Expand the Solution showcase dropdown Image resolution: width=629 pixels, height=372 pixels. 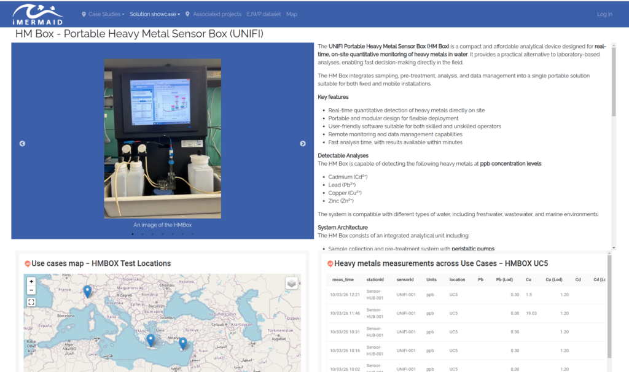coord(155,14)
